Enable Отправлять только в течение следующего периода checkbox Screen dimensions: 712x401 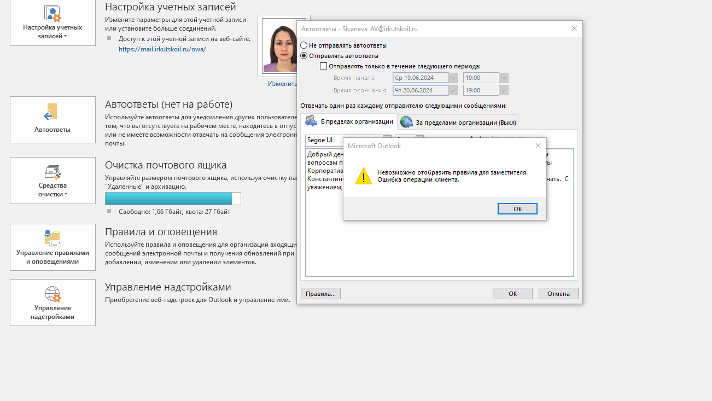coord(323,66)
